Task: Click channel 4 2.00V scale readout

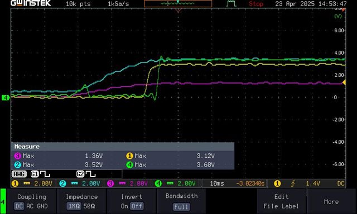Action: click(x=186, y=183)
